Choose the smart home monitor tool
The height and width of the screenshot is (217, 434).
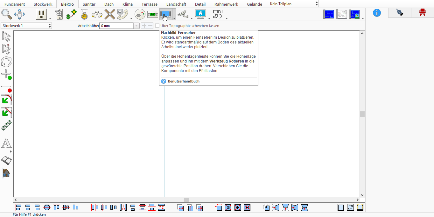click(201, 14)
